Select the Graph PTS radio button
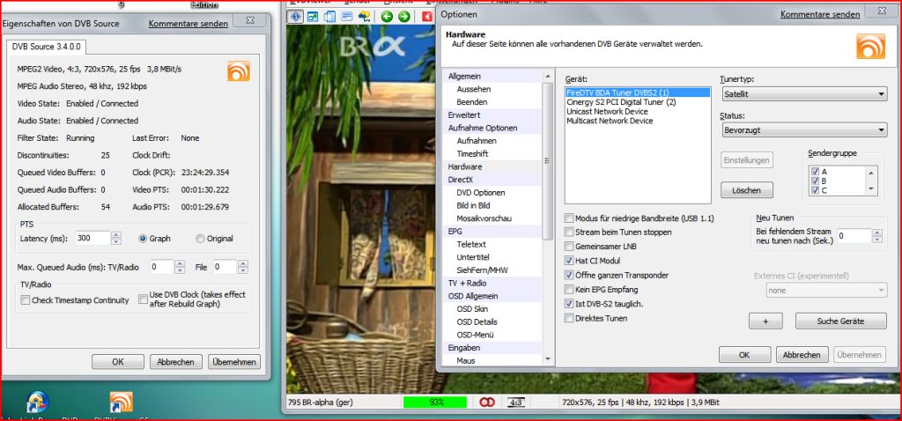The width and height of the screenshot is (902, 421). pyautogui.click(x=143, y=239)
